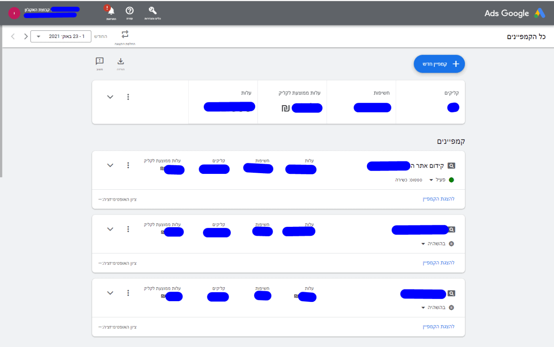554x347 pixels.
Task: Open three-dot menu on overview summary card
Action: click(128, 97)
